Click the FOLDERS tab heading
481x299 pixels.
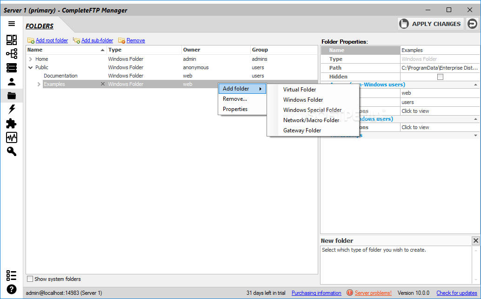(40, 26)
